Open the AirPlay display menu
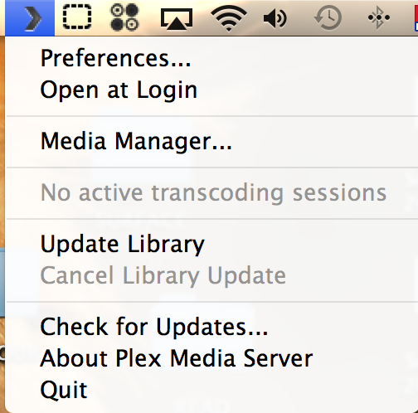 tap(177, 18)
